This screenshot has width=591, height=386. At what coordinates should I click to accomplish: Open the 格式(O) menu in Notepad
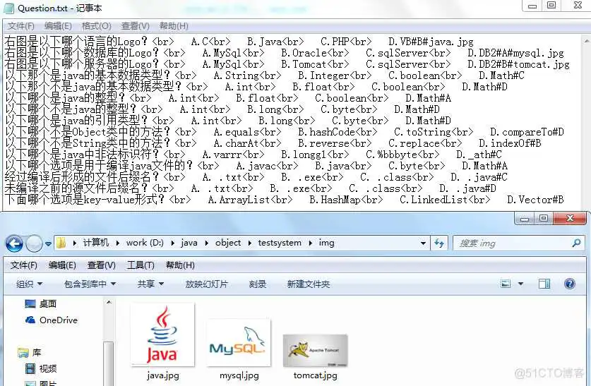(x=97, y=26)
